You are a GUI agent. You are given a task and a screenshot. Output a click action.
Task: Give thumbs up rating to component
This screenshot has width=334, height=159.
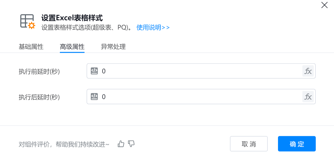point(121,144)
